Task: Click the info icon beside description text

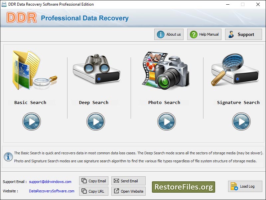Action: [8, 157]
